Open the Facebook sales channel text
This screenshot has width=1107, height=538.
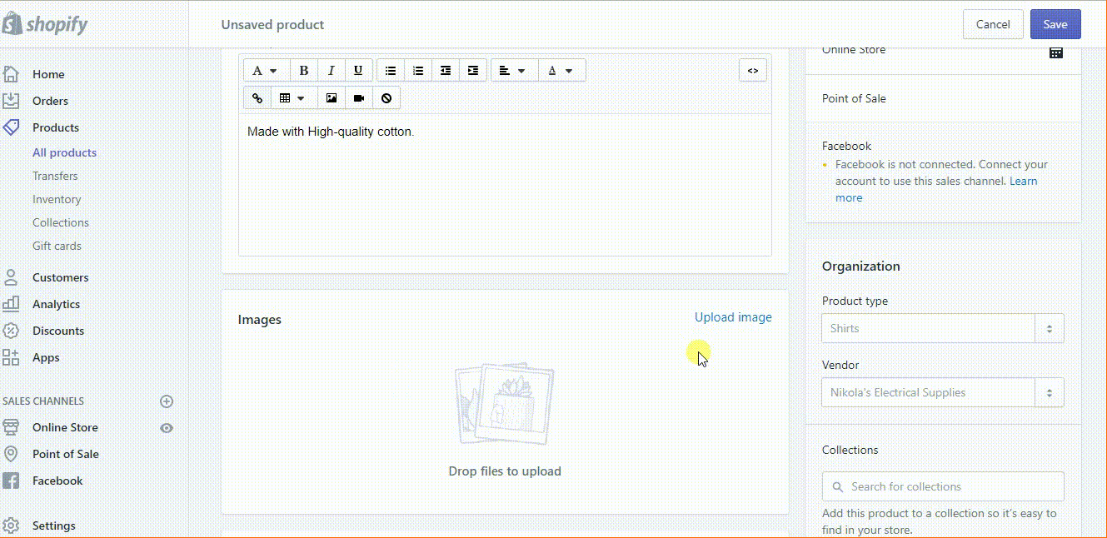[x=57, y=481]
